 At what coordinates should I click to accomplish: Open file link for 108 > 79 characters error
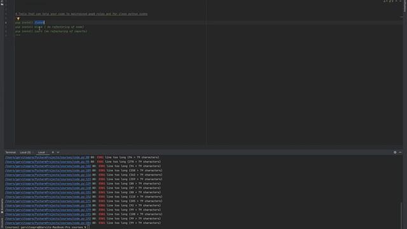pos(48,214)
